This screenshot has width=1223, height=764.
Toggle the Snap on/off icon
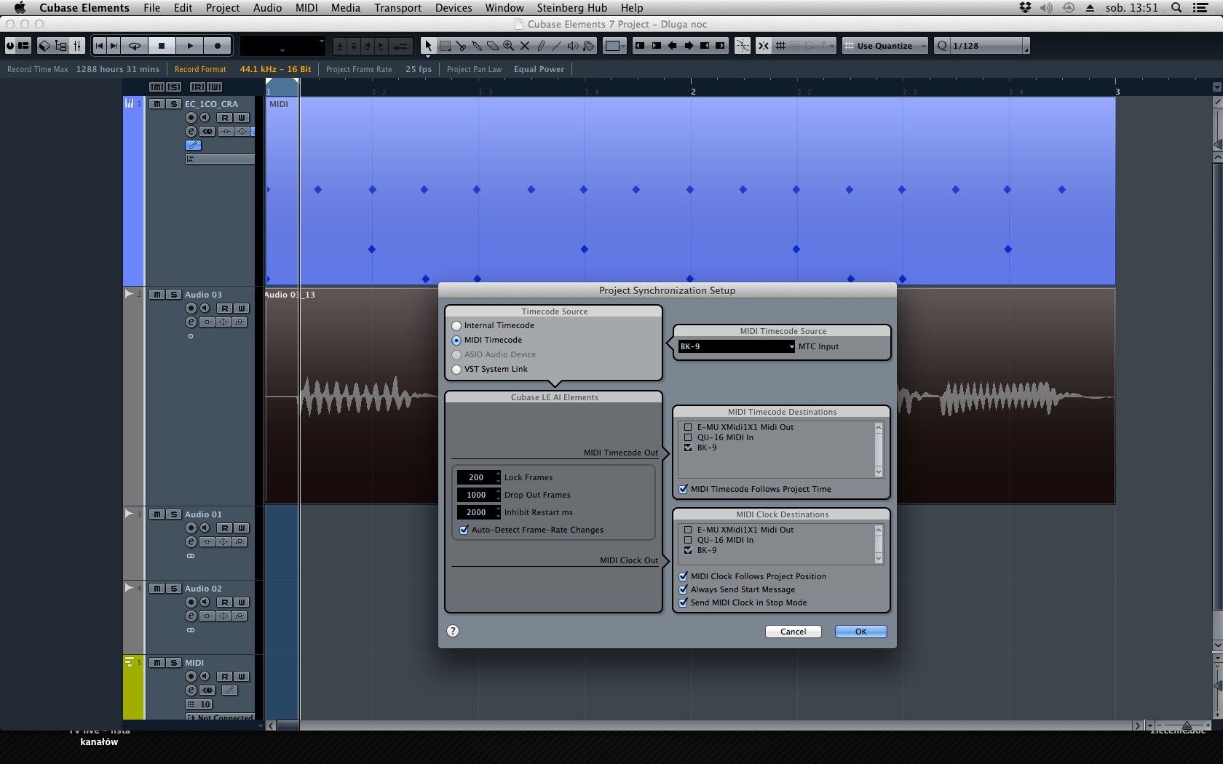click(763, 46)
